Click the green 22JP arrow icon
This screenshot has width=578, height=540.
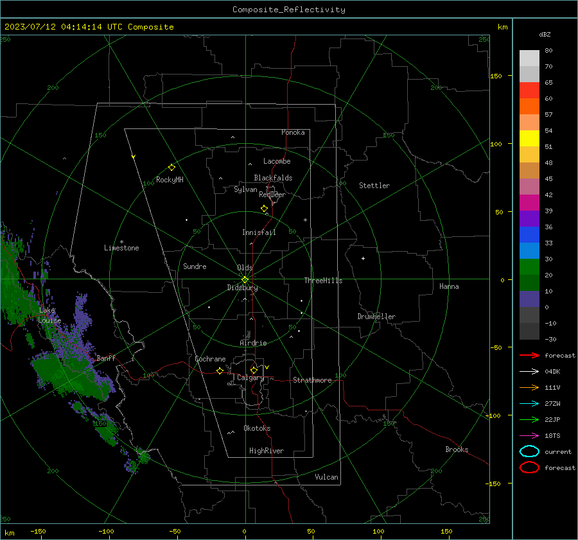529,419
